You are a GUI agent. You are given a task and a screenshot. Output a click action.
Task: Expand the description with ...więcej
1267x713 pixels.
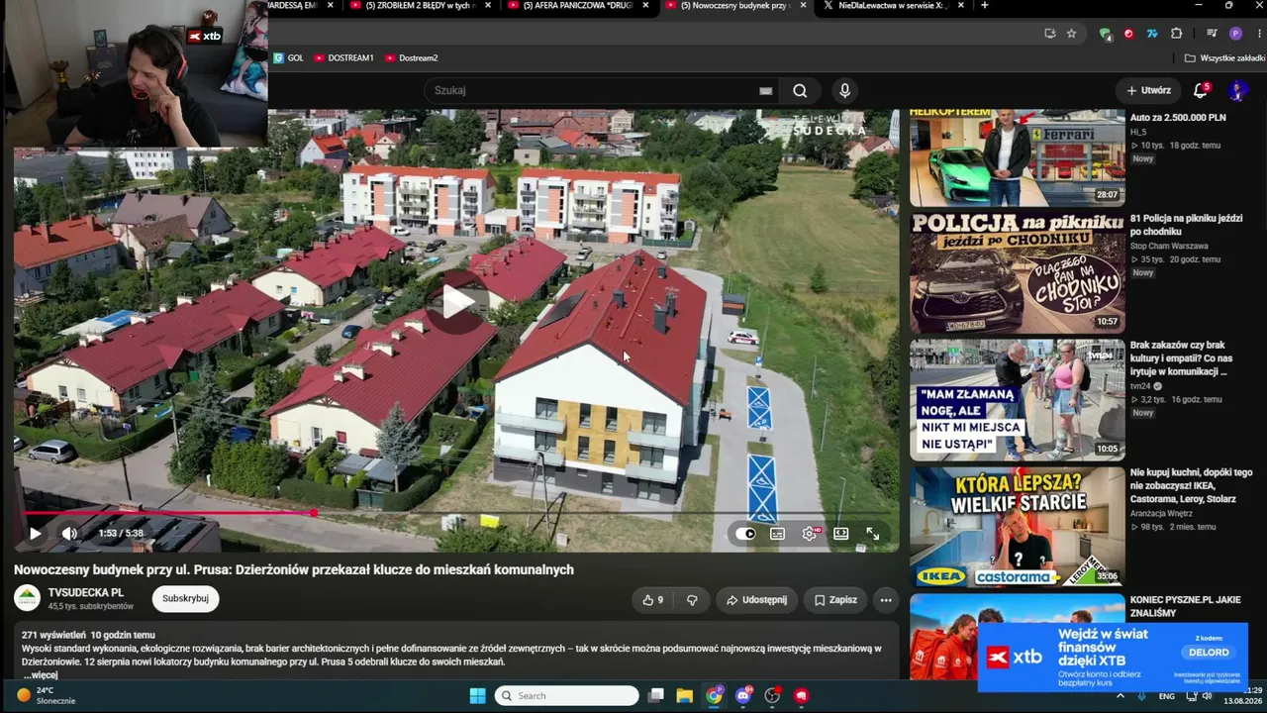point(41,674)
